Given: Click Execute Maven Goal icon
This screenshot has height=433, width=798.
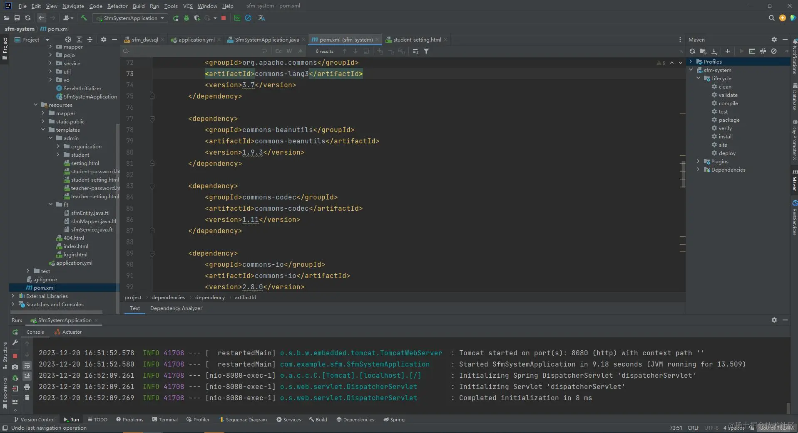Looking at the screenshot, I should (x=752, y=51).
